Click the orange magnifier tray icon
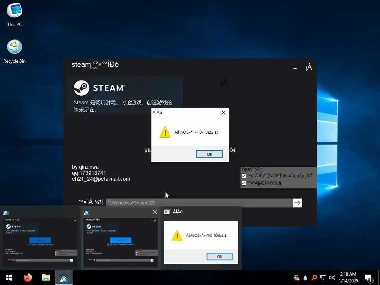Screen dimensions: 380x285 pyautogui.click(x=314, y=278)
